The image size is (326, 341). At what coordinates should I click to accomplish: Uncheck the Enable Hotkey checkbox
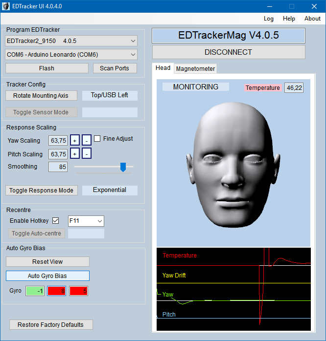point(56,220)
